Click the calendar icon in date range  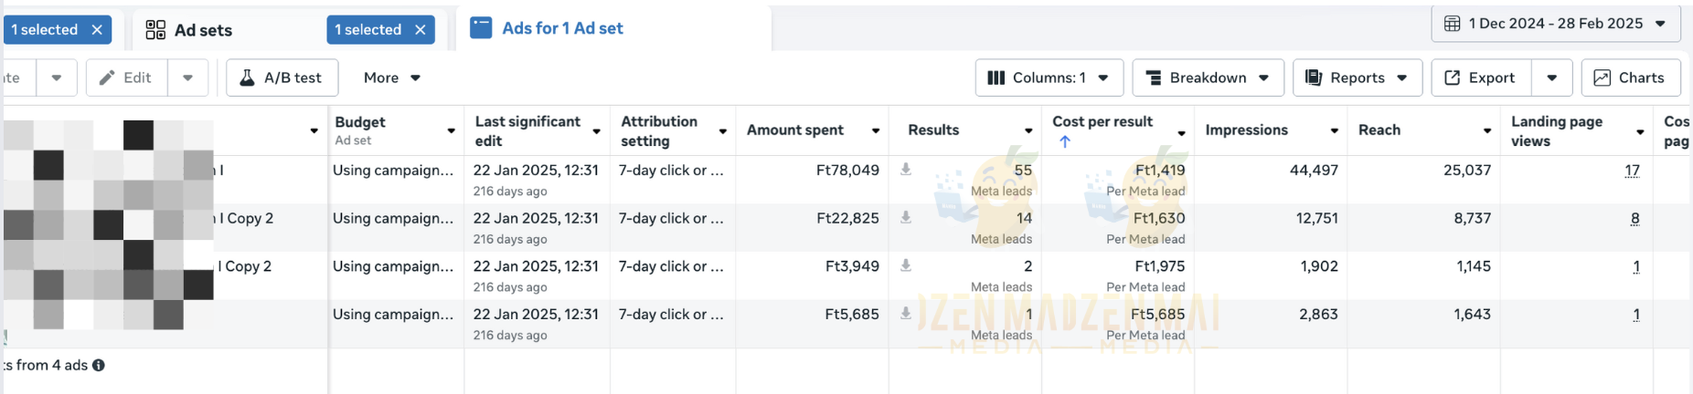click(1452, 24)
